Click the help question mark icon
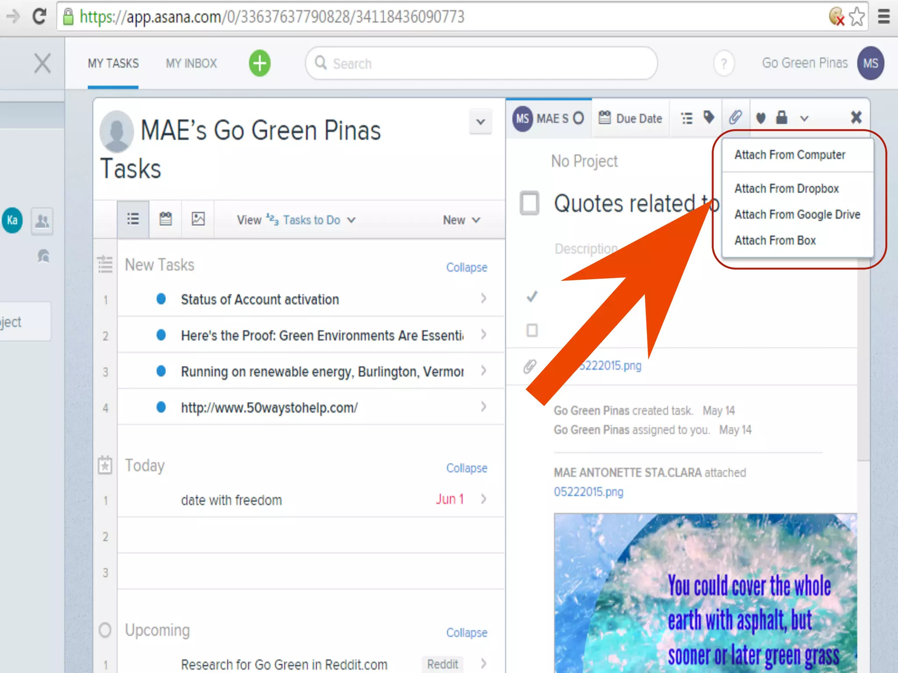This screenshot has width=898, height=673. (724, 64)
